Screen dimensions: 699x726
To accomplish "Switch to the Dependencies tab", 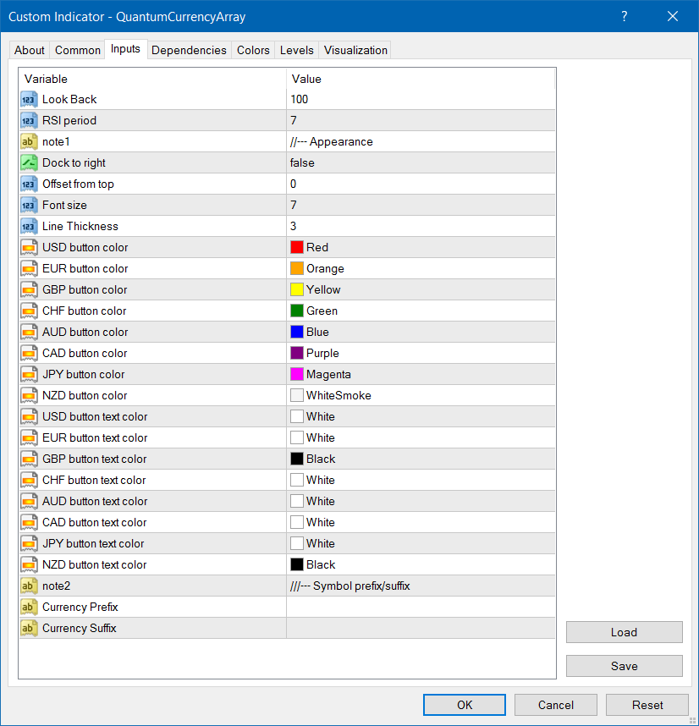I will click(189, 50).
